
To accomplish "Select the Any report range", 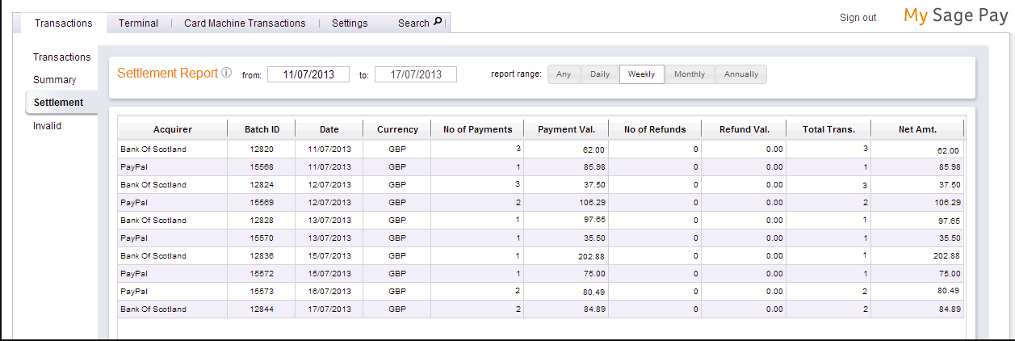I will pyautogui.click(x=564, y=74).
